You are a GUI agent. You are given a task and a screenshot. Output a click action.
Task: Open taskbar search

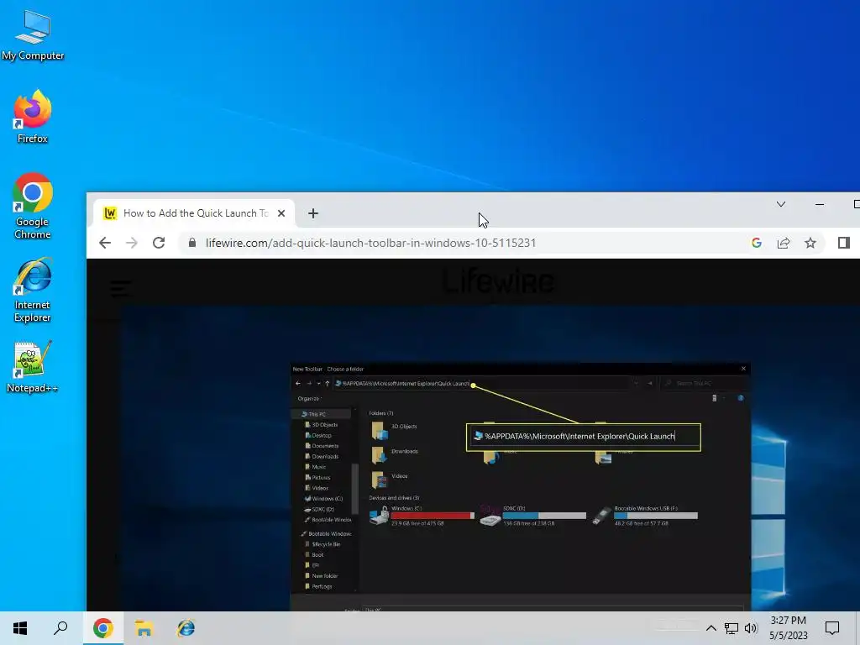pyautogui.click(x=60, y=628)
